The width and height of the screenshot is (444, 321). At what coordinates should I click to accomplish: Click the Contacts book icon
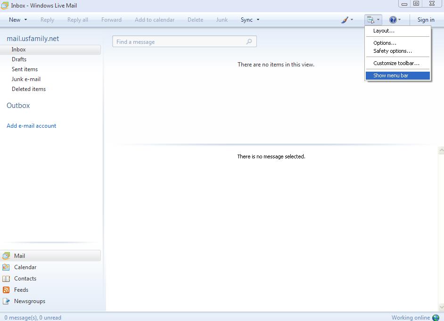click(x=6, y=279)
